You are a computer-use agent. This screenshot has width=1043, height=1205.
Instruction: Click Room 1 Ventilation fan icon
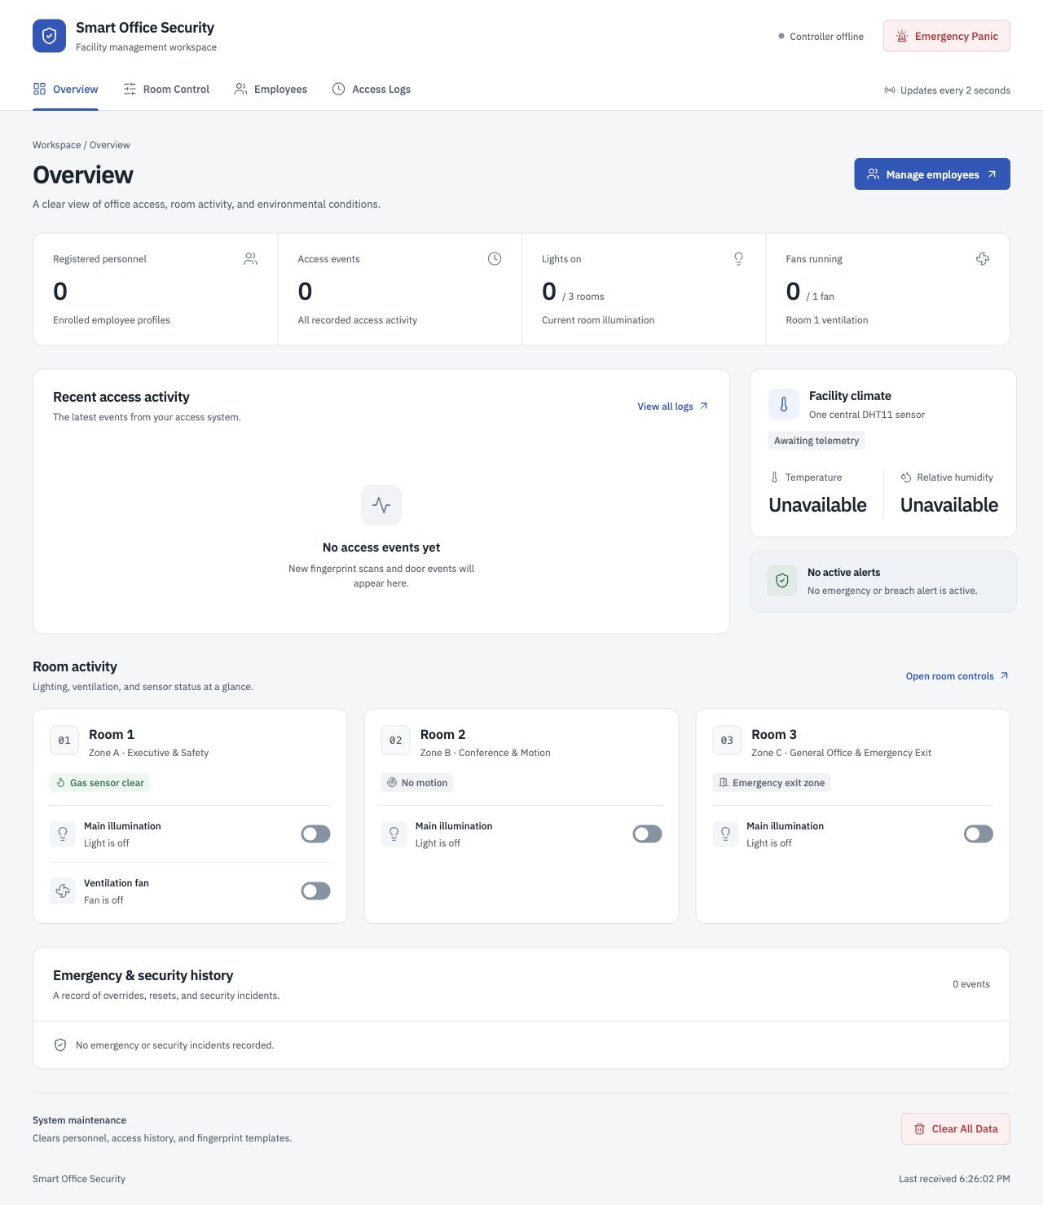[x=63, y=891]
